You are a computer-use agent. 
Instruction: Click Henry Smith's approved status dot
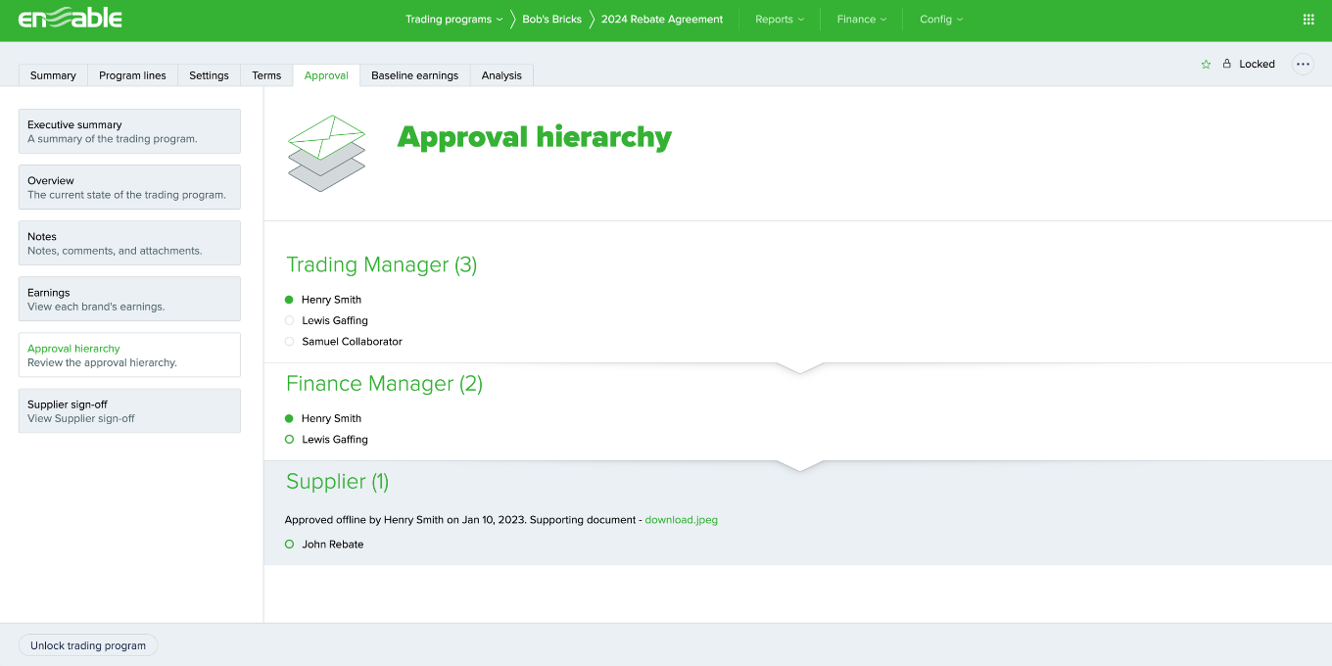point(288,299)
